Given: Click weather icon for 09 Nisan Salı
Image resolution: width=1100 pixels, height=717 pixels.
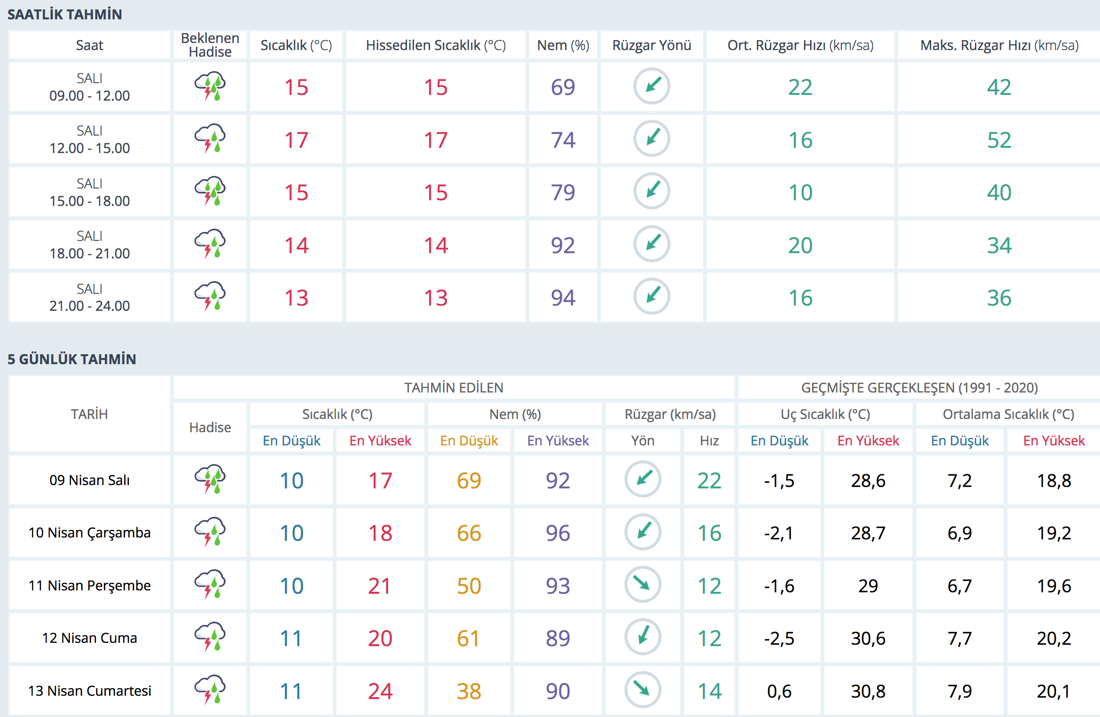Looking at the screenshot, I should click(x=210, y=479).
